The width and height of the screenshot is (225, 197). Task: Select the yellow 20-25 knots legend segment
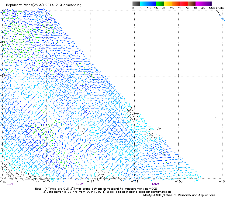coord(168,4)
